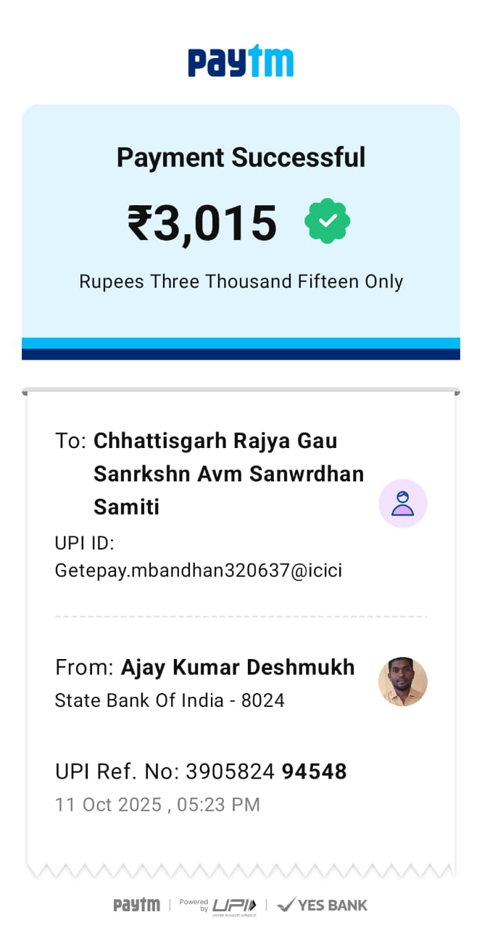Click the Rupees Three Thousand Fifteen Only text
Screen dimensions: 482x928
click(241, 281)
